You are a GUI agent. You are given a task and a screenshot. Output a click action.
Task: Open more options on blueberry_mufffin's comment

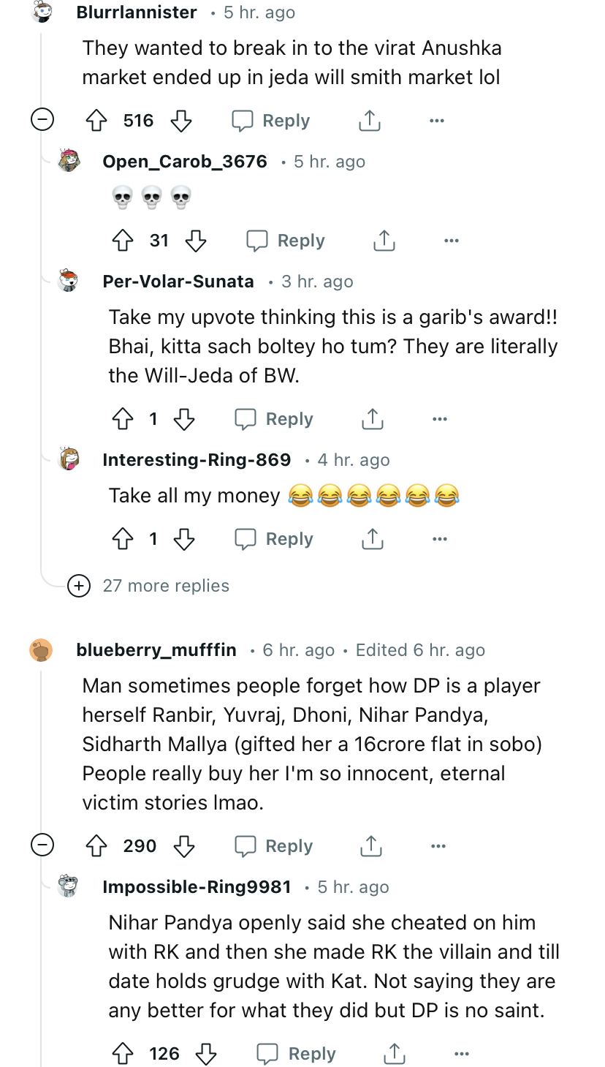[438, 846]
